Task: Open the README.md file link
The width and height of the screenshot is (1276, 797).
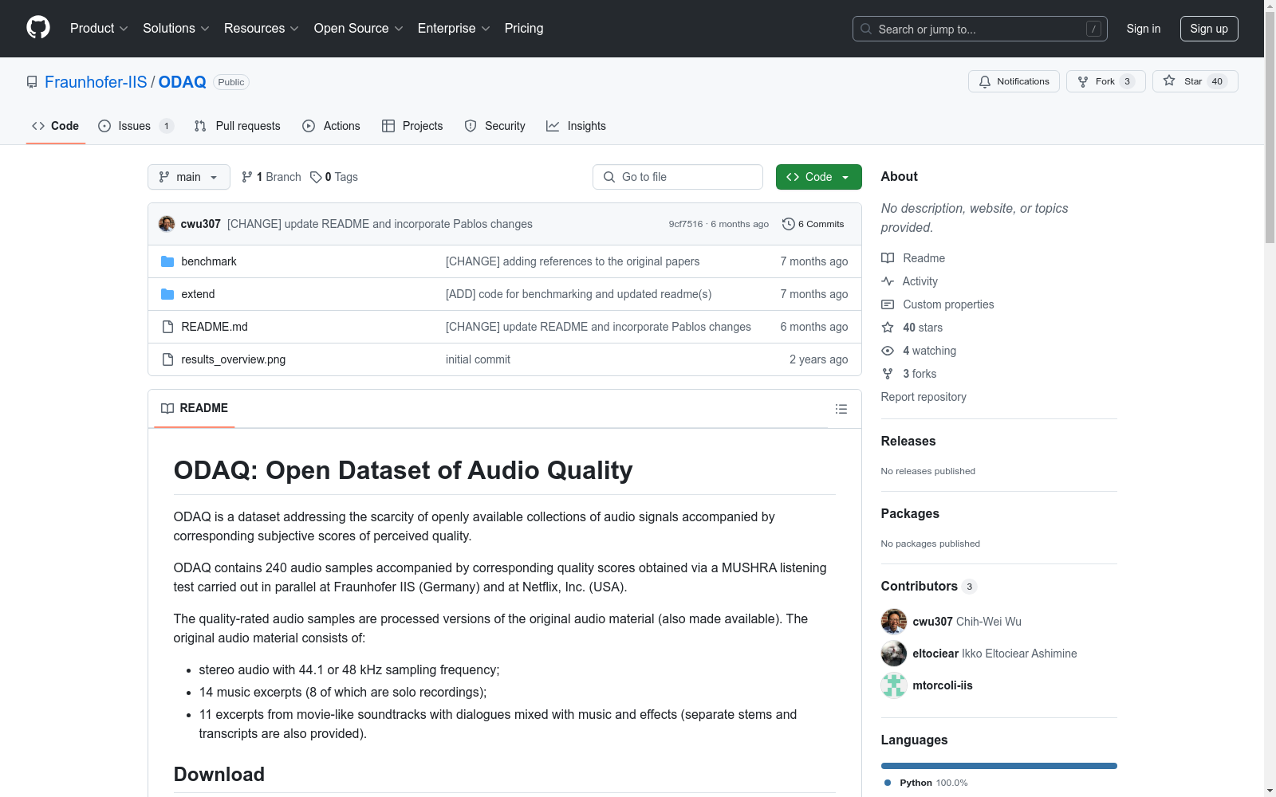Action: pos(215,327)
